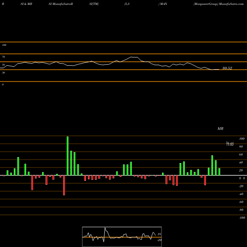Screen dimensions: 247x247
Task: Click the '70' level on RSI axis
Action: coord(3,57)
